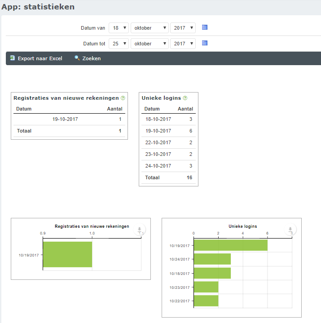The image size is (321, 323).
Task: Open the Datum tot year dropdown
Action: point(183,44)
